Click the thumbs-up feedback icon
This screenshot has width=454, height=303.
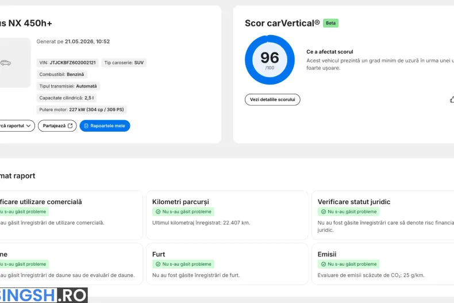[x=452, y=100]
